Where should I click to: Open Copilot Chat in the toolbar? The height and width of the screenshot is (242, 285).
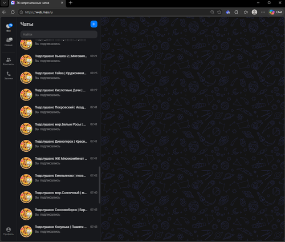(x=276, y=12)
